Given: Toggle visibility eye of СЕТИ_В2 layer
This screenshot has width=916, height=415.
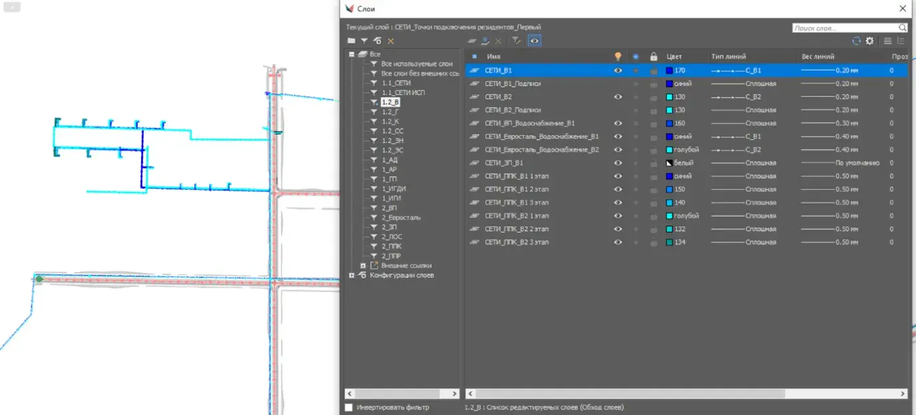Looking at the screenshot, I should click(618, 97).
